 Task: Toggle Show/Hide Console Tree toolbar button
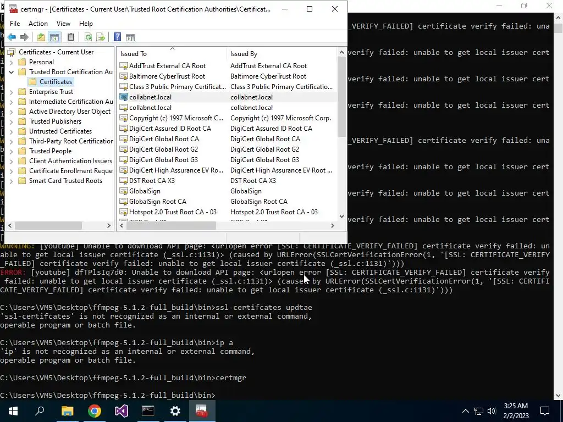pos(54,37)
